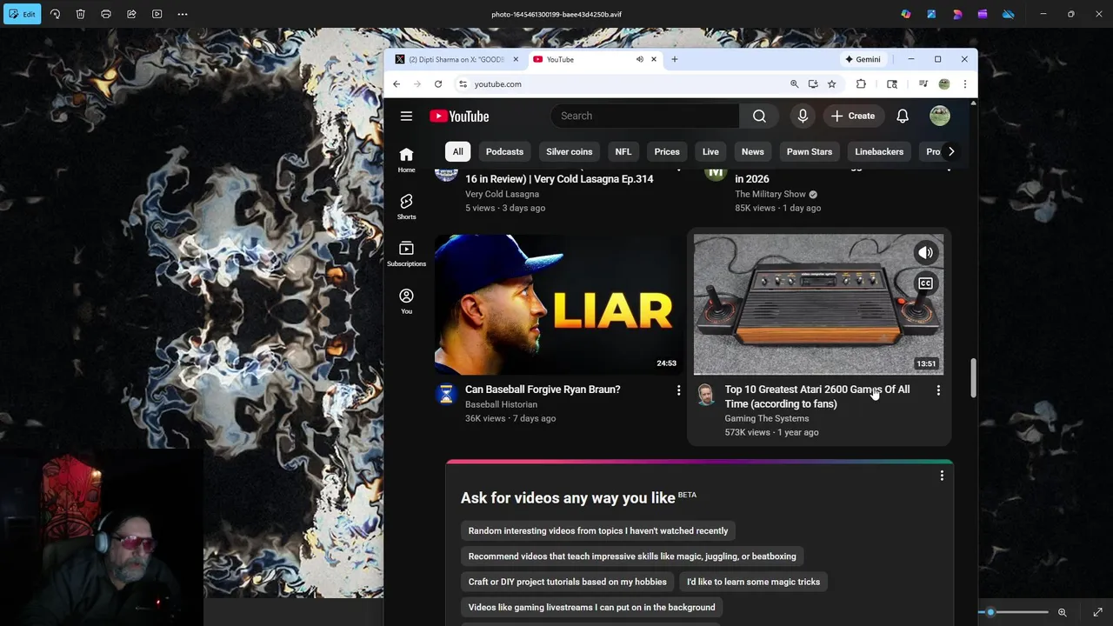
Task: Open the Gemini button in Chrome
Action: pyautogui.click(x=863, y=59)
